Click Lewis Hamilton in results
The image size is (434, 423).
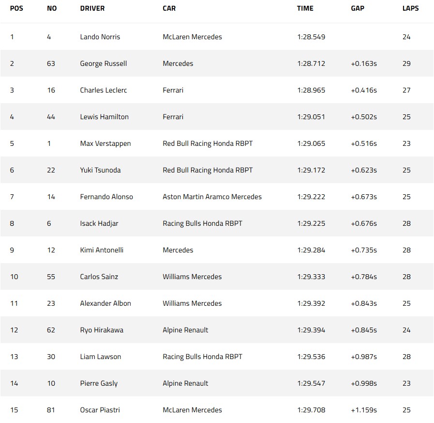(104, 117)
